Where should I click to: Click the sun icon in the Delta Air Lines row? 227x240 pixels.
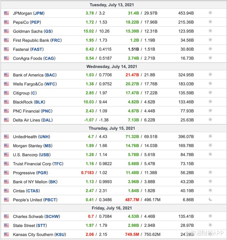click(210, 120)
